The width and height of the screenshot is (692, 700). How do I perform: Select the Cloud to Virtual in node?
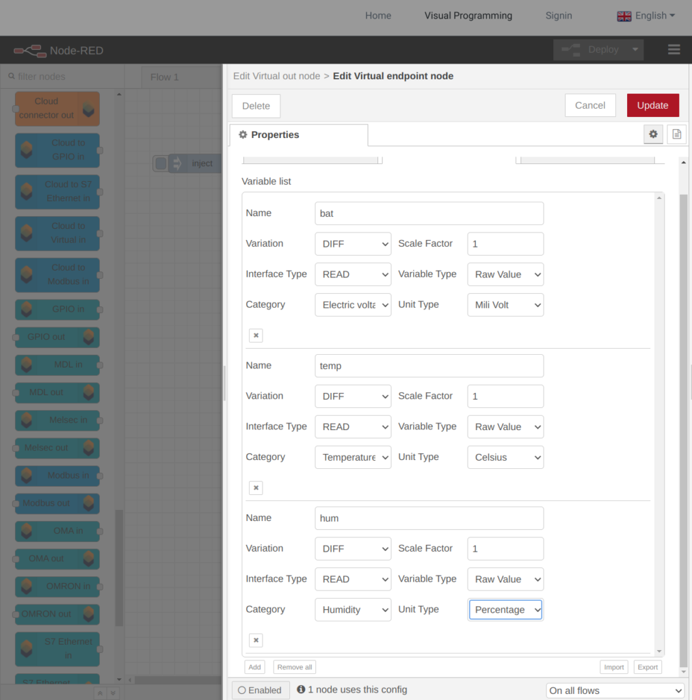click(57, 233)
